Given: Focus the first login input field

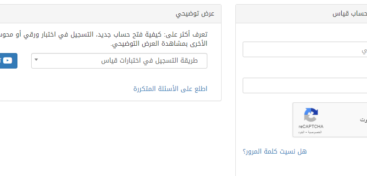Looking at the screenshot, I should (x=305, y=49).
